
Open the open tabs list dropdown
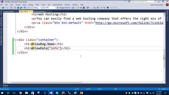[165, 12]
